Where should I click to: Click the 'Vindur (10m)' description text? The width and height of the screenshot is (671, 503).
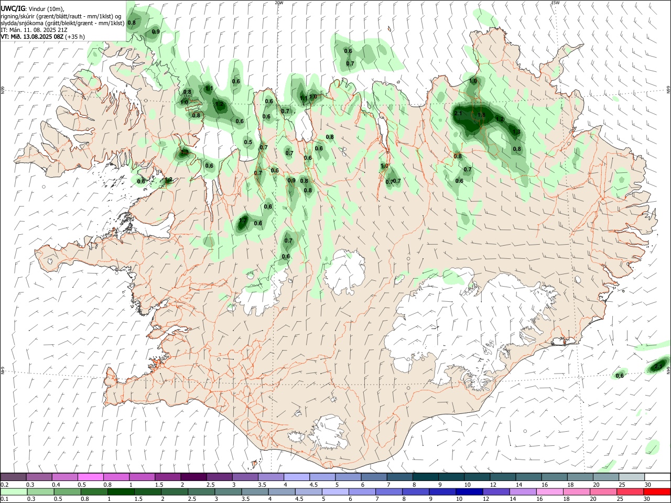click(46, 8)
